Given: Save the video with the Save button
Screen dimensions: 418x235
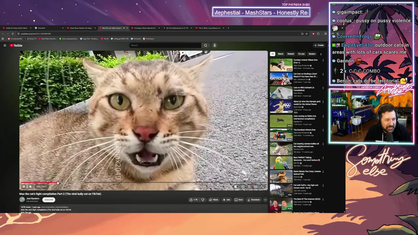Looking at the screenshot, I should (238, 200).
